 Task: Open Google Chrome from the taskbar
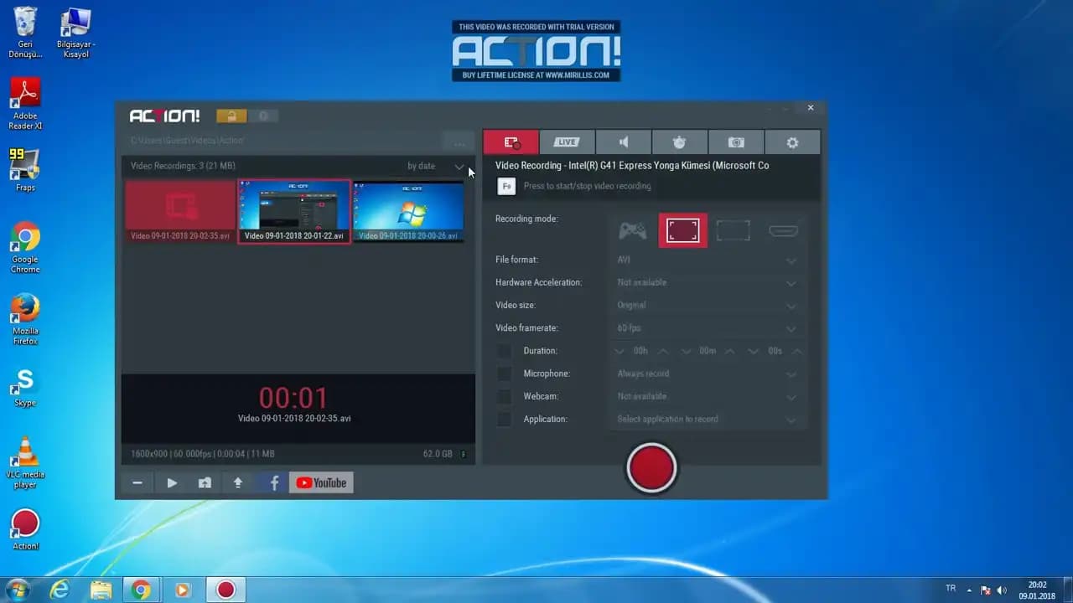[x=141, y=590]
